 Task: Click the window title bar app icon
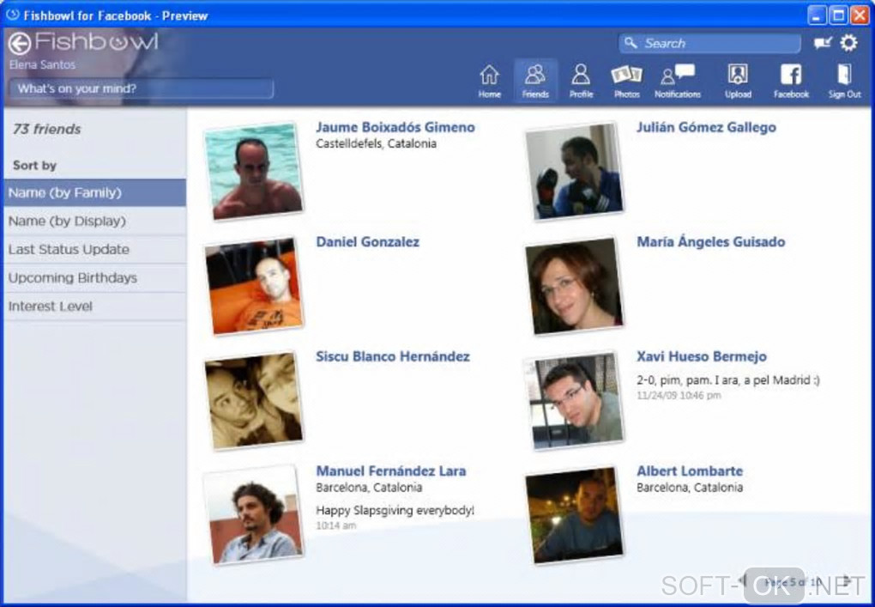(12, 15)
